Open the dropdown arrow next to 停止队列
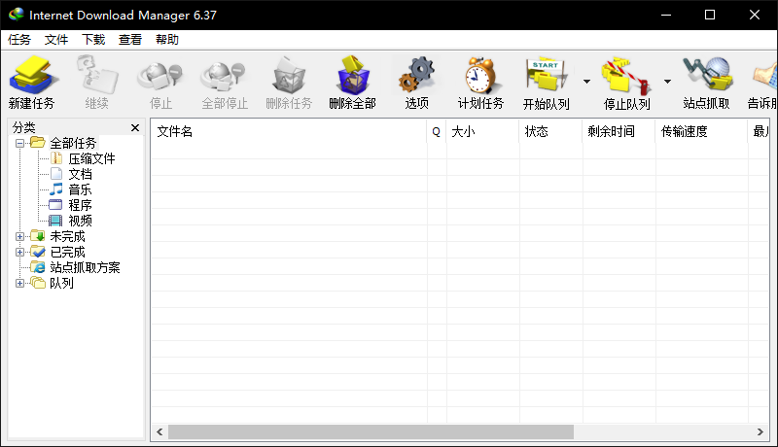This screenshot has height=447, width=778. (667, 82)
